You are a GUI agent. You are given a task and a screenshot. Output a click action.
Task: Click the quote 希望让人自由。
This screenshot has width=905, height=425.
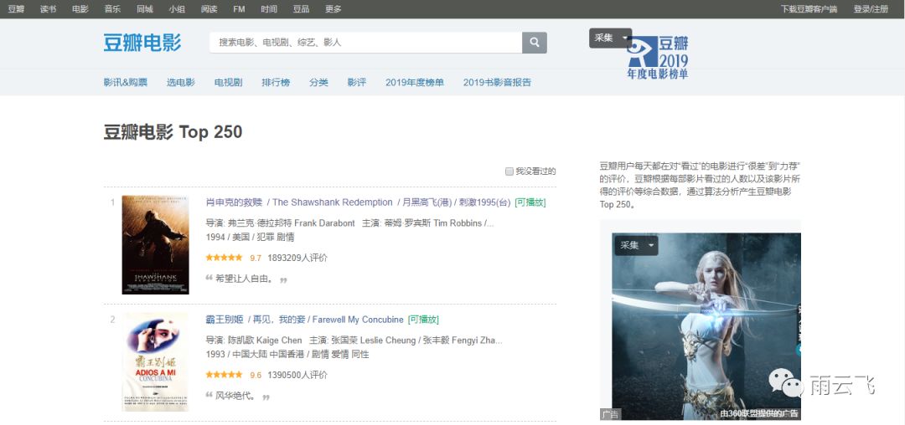coord(244,279)
